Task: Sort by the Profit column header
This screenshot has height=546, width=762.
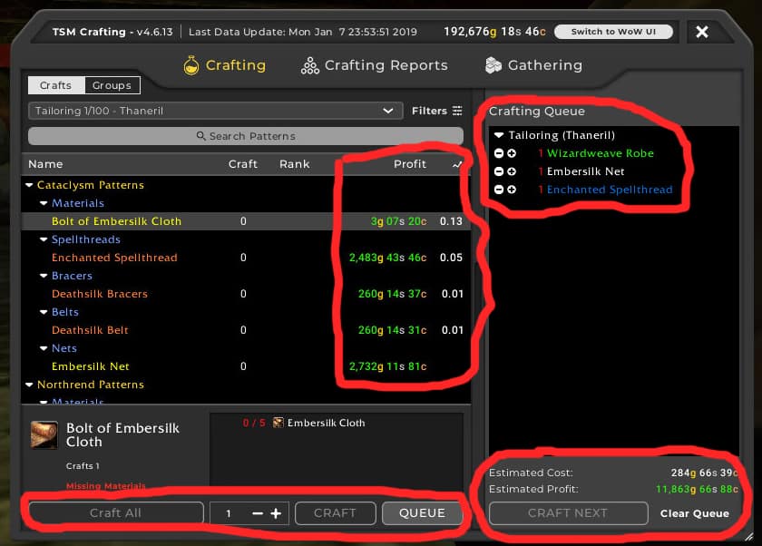Action: [410, 164]
